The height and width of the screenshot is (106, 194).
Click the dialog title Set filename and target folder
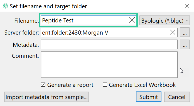tap(48, 6)
